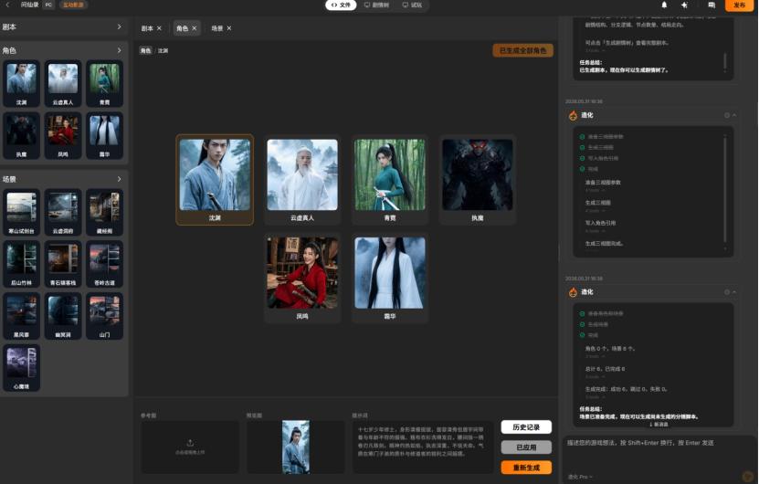Select the 云虚真人 character card
Image resolution: width=759 pixels, height=484 pixels.
click(x=302, y=180)
